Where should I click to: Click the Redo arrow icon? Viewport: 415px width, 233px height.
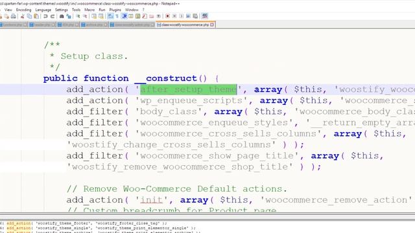[53, 16]
